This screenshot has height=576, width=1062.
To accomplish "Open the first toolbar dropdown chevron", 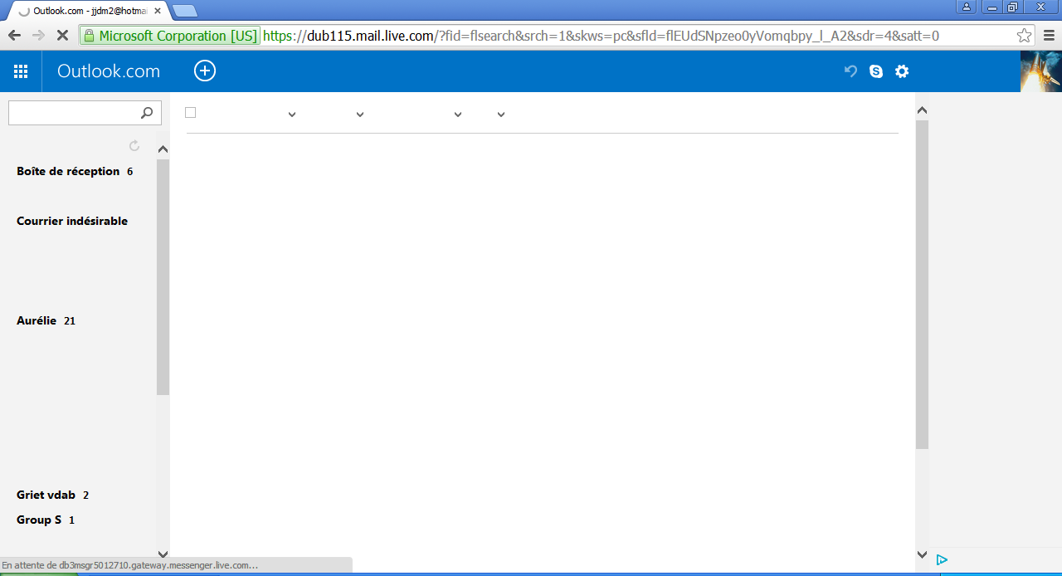I will tap(292, 115).
